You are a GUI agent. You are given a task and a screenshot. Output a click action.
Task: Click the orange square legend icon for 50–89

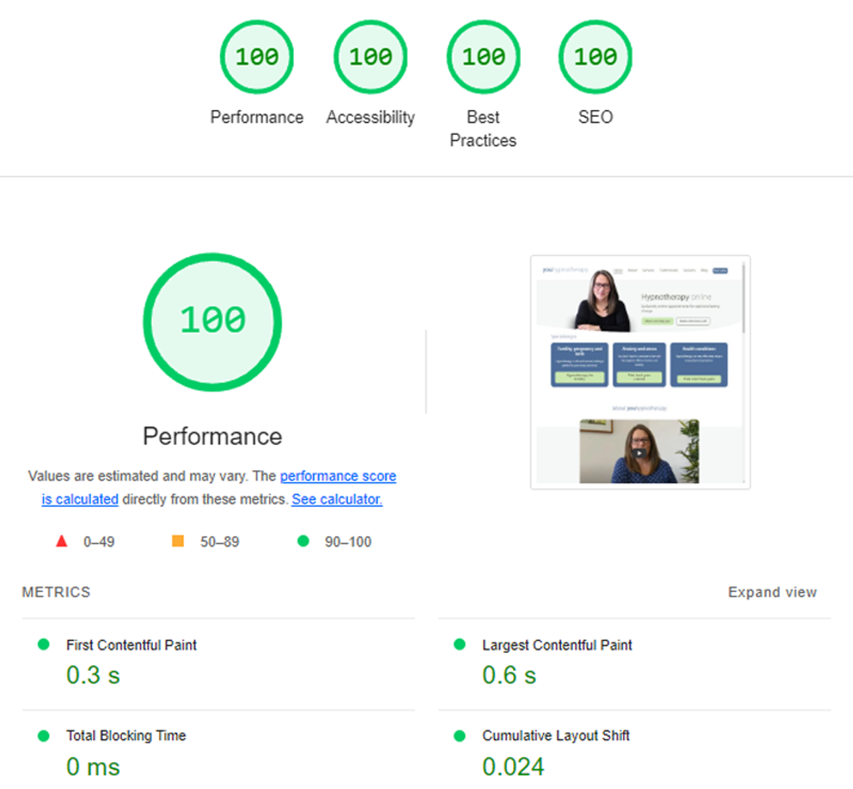178,540
